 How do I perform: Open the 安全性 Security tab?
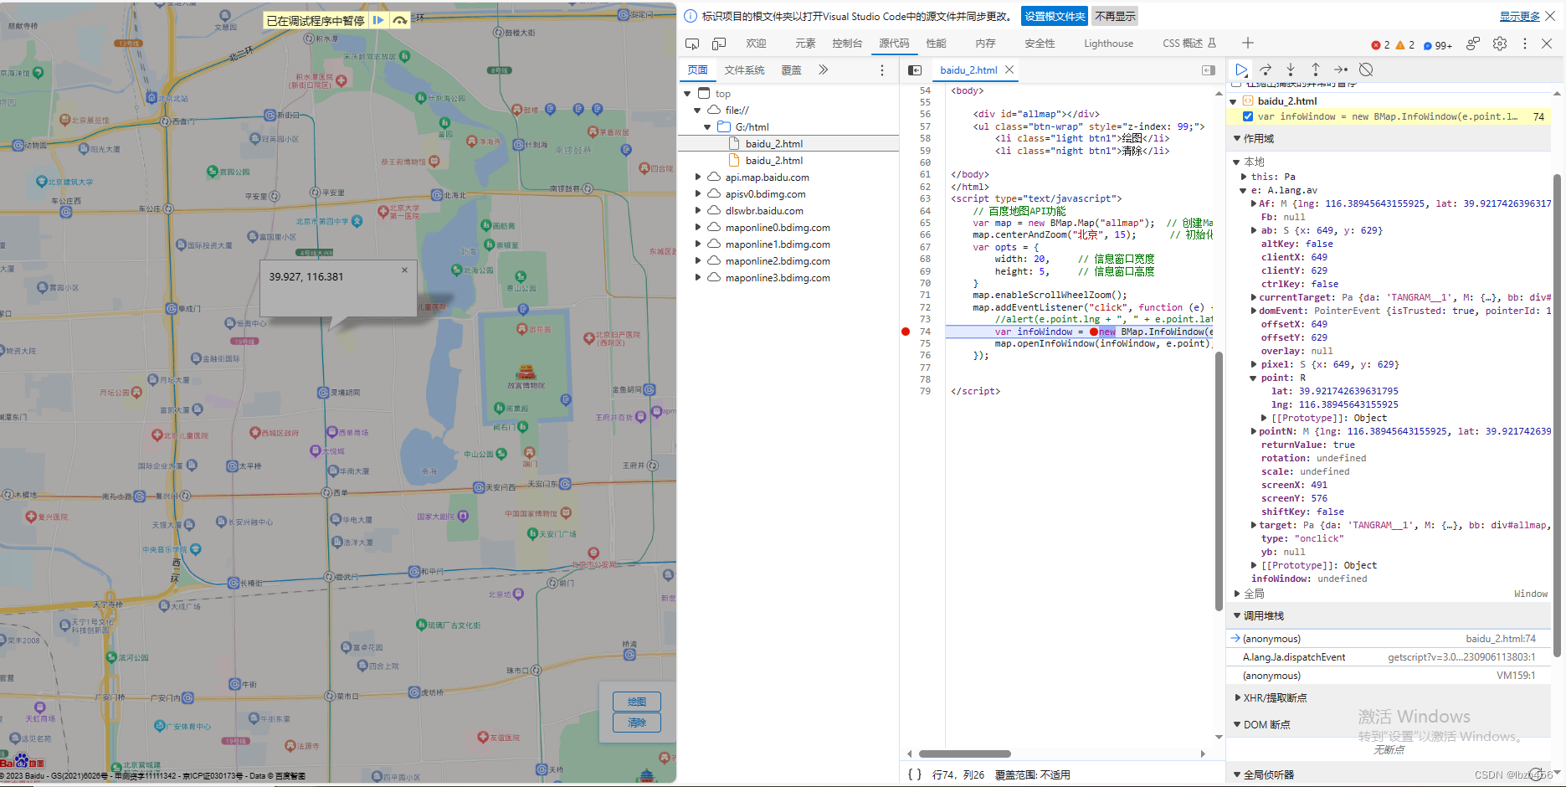pyautogui.click(x=1040, y=44)
